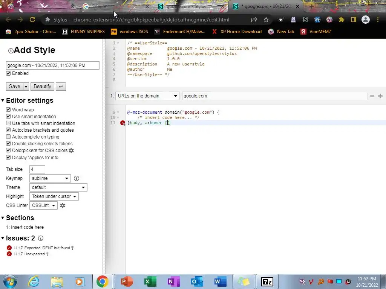Click the share page icon in address bar

pyautogui.click(x=254, y=20)
